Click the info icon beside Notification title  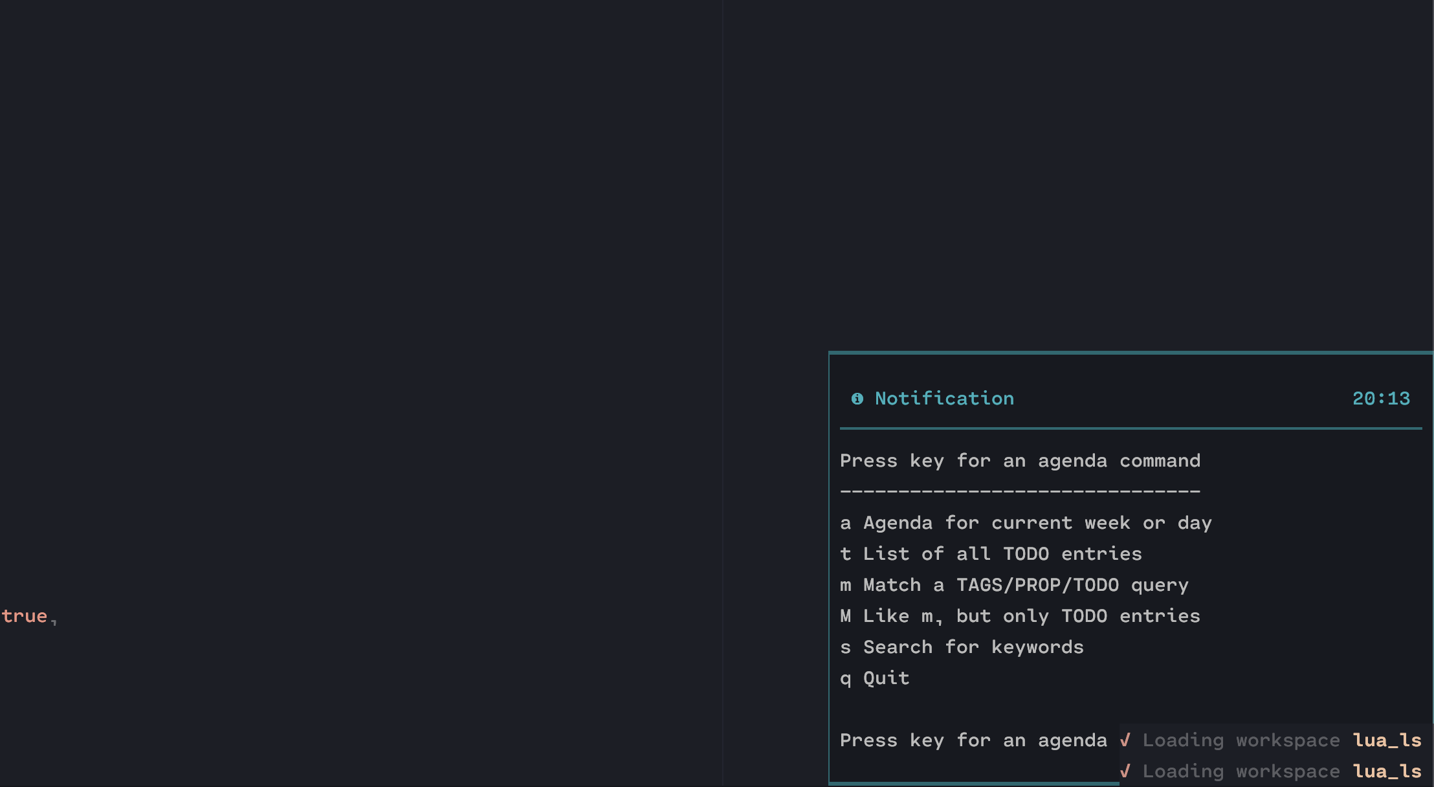coord(857,399)
